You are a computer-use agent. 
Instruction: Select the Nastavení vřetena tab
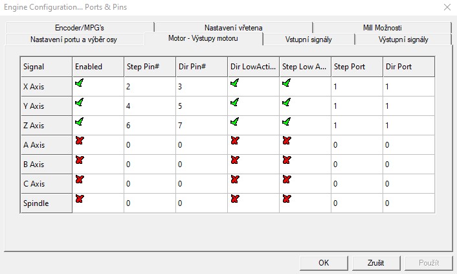(x=233, y=28)
